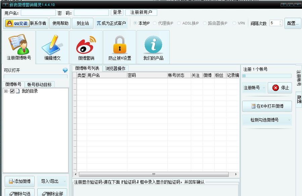The height and width of the screenshot is (196, 302).
Task: Click the blue help bubble beside 可以打开
Action: click(x=65, y=70)
